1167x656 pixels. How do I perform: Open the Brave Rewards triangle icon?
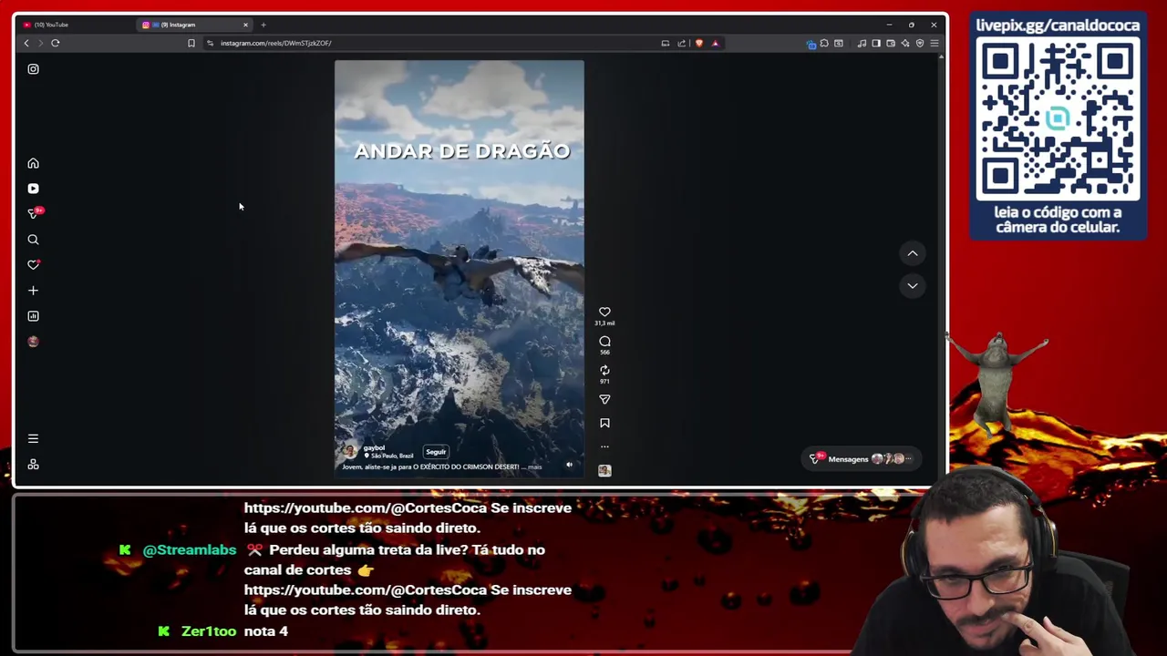tap(715, 43)
